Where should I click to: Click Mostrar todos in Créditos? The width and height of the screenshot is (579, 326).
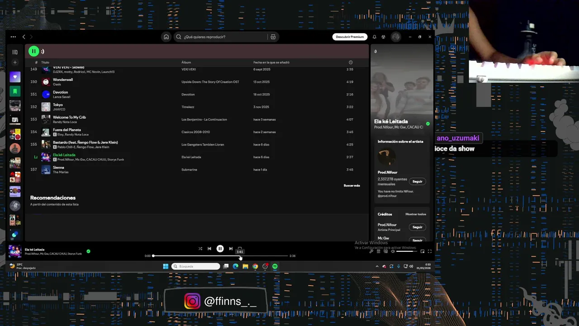click(416, 214)
